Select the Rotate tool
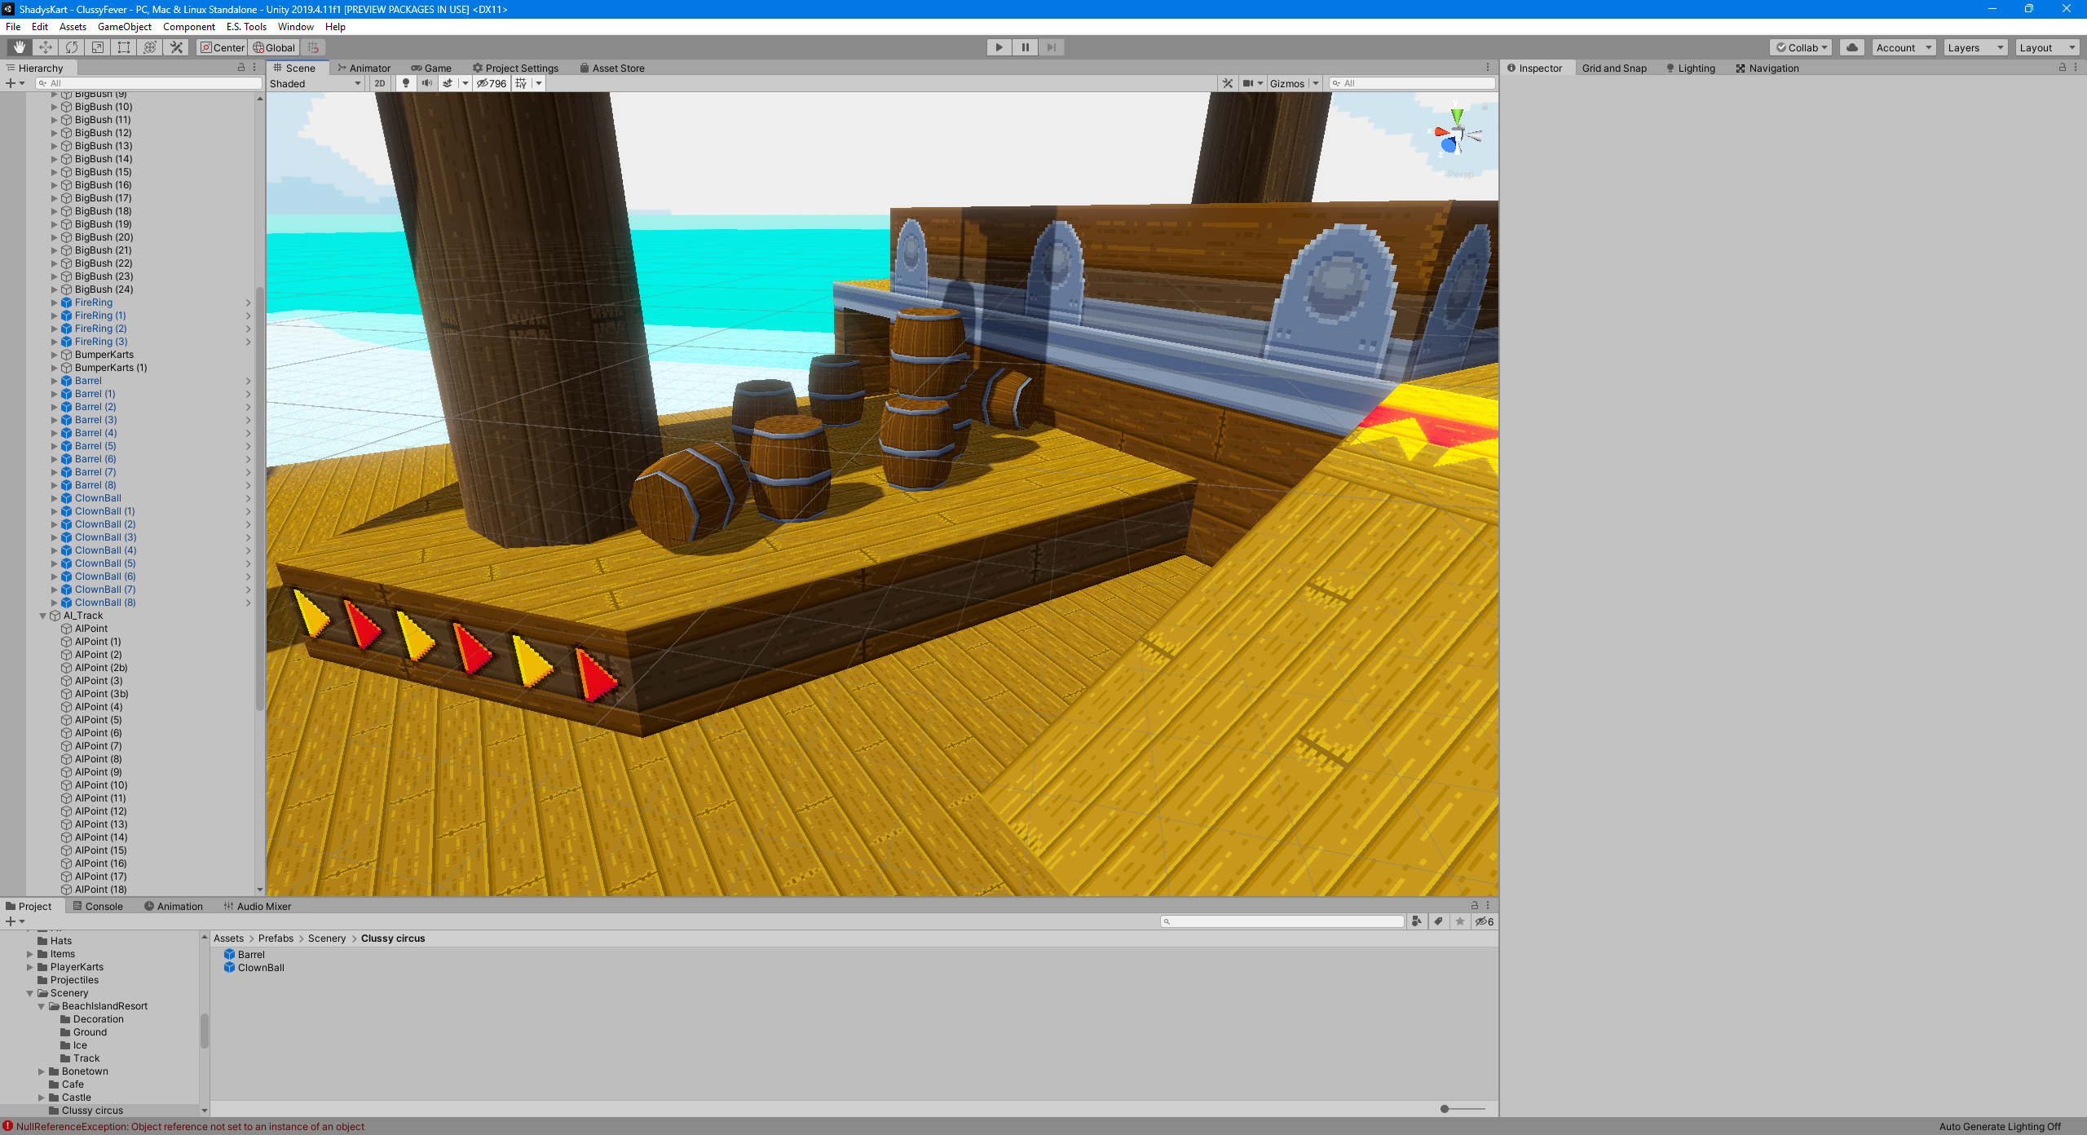The image size is (2087, 1135). 72,47
